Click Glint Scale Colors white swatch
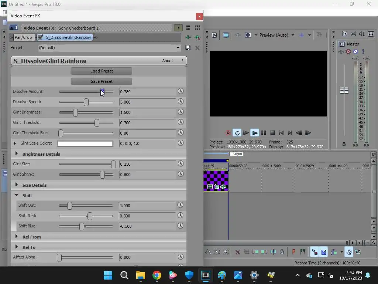 tap(85, 143)
